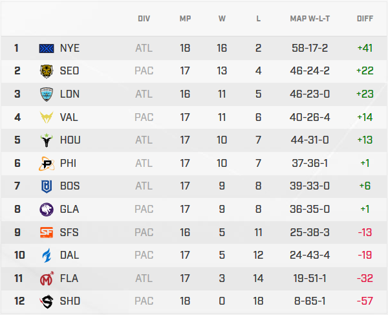
Task: Sort by MP matches played header
Action: click(185, 19)
